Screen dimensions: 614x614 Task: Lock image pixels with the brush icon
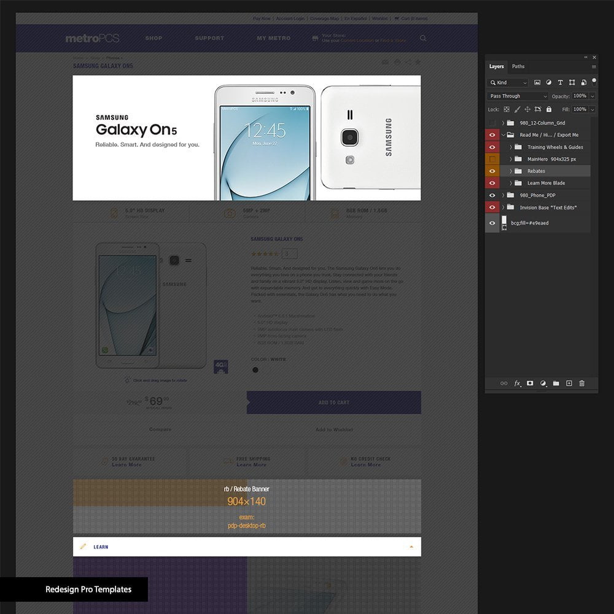516,109
